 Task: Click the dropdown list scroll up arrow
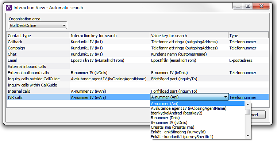point(248,104)
